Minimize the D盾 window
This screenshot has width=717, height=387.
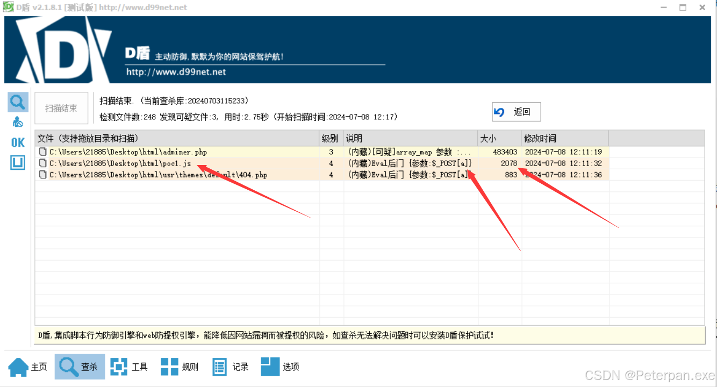point(663,8)
